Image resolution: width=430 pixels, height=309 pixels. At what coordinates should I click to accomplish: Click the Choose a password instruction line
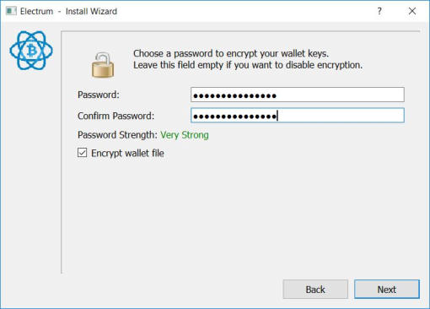pyautogui.click(x=231, y=53)
